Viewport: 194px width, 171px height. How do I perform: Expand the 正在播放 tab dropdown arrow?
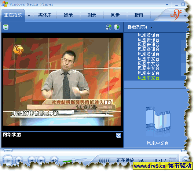29,16
